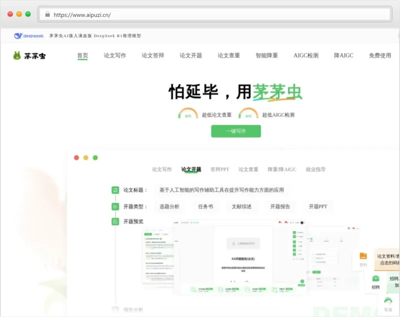Click the 茅茅虫 caterpillar logo icon
This screenshot has width=400, height=317.
[x=17, y=55]
